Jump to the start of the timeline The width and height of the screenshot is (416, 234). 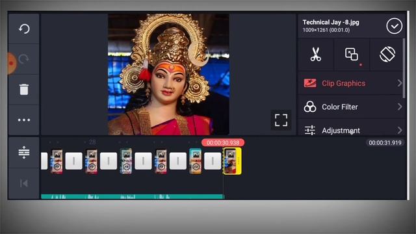[x=23, y=183]
